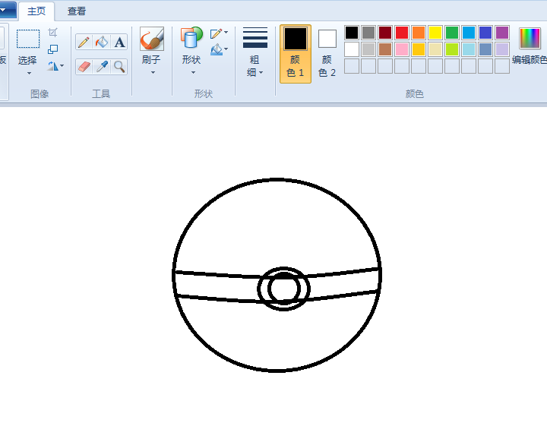Pick the orange color swatch
The height and width of the screenshot is (445, 547).
[x=419, y=33]
